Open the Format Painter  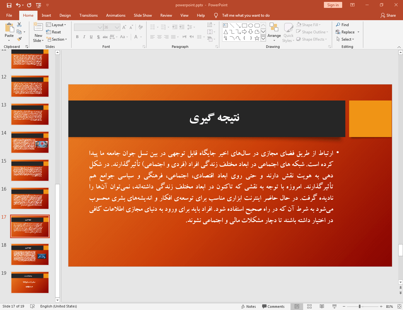point(19,39)
